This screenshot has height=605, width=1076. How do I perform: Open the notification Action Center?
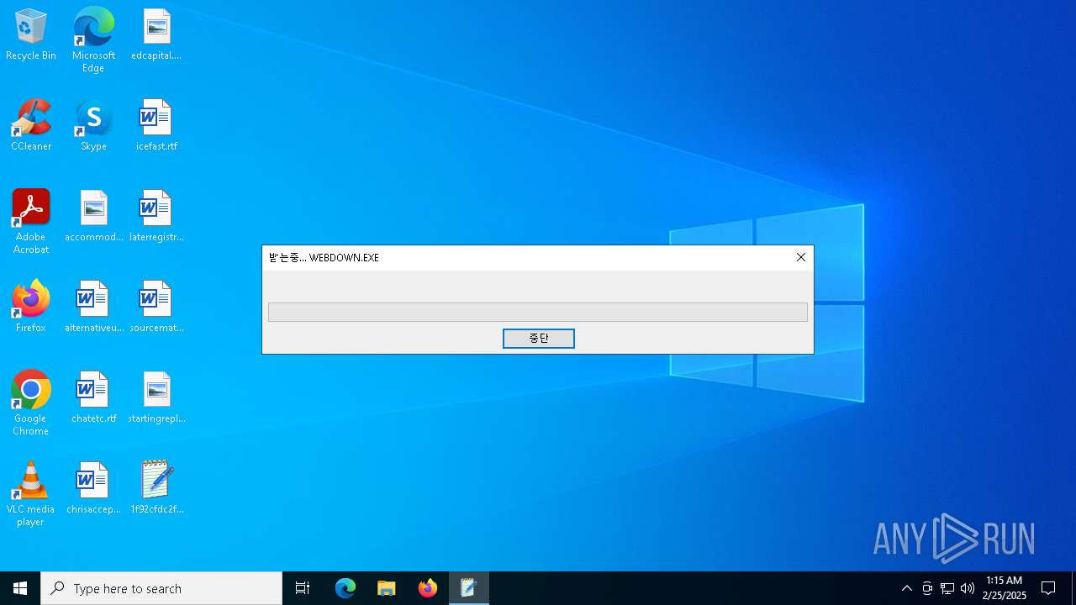(x=1048, y=588)
